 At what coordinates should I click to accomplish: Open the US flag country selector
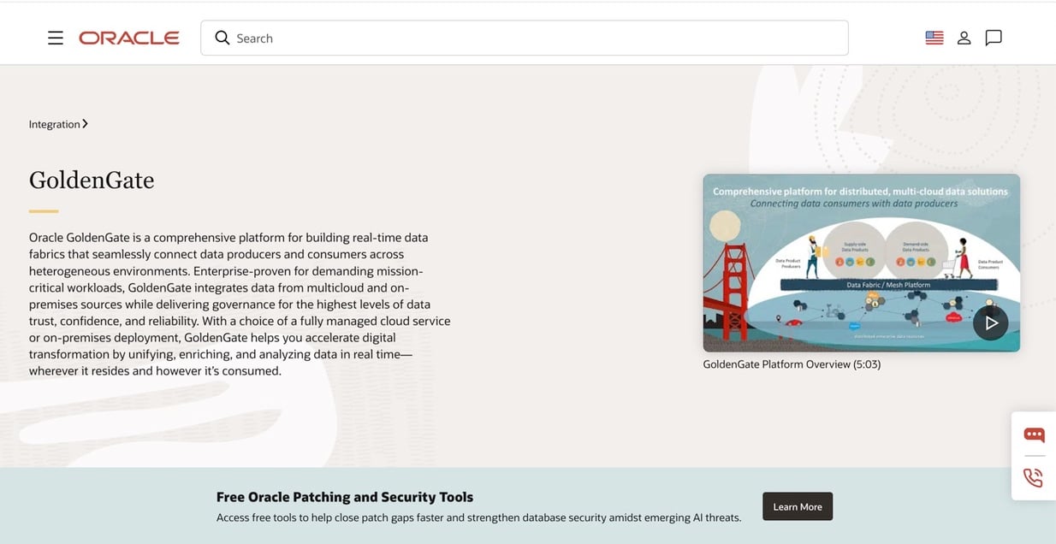click(x=934, y=38)
